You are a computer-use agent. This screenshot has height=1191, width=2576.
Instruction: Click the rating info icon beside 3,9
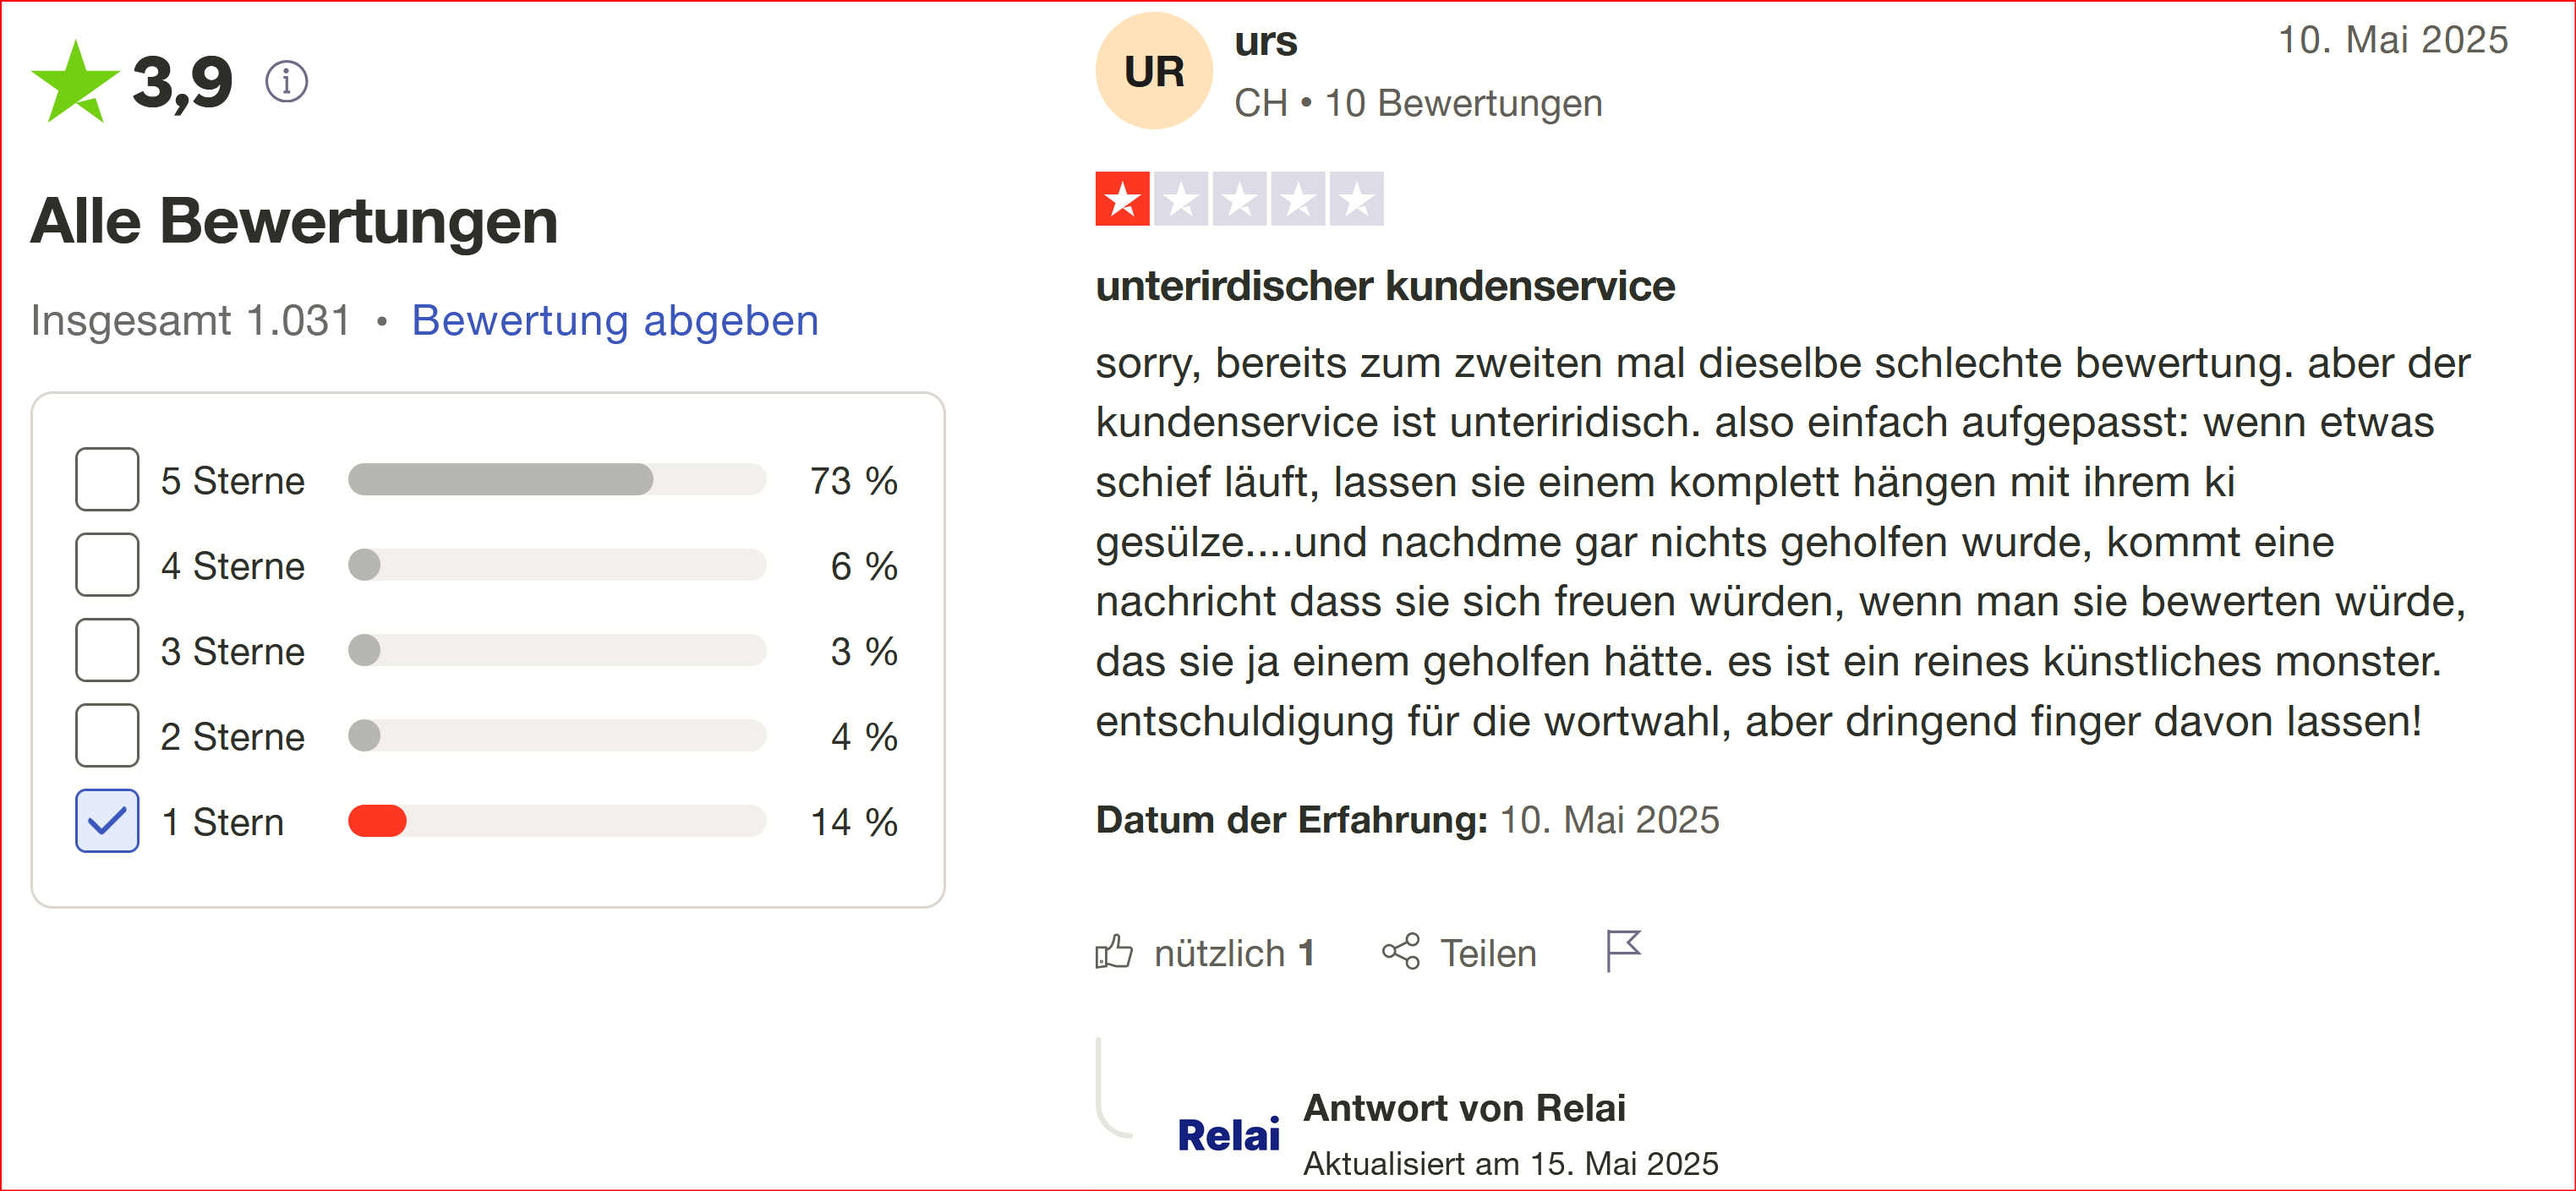point(286,82)
